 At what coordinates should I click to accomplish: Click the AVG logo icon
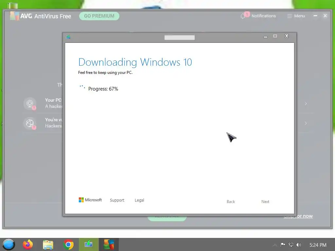pyautogui.click(x=14, y=16)
